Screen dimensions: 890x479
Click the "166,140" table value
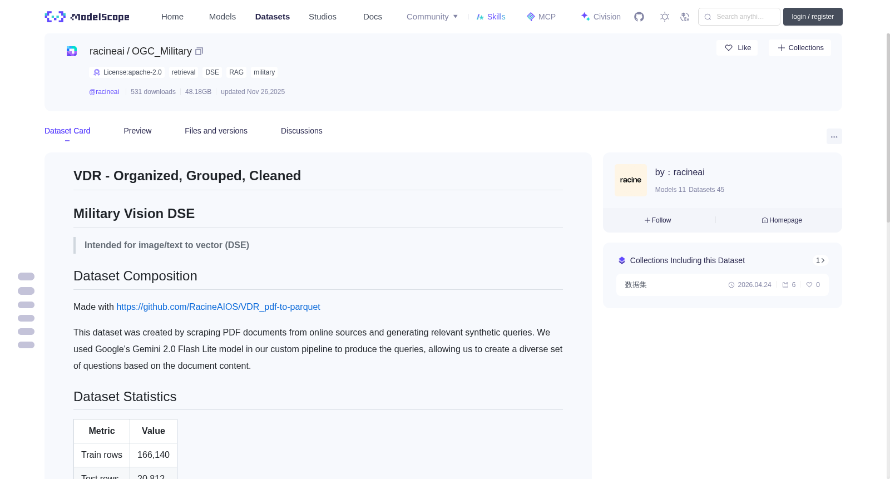[154, 455]
